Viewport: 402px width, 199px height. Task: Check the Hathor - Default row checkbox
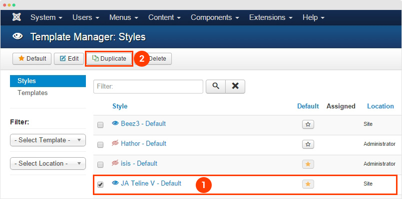(x=100, y=145)
